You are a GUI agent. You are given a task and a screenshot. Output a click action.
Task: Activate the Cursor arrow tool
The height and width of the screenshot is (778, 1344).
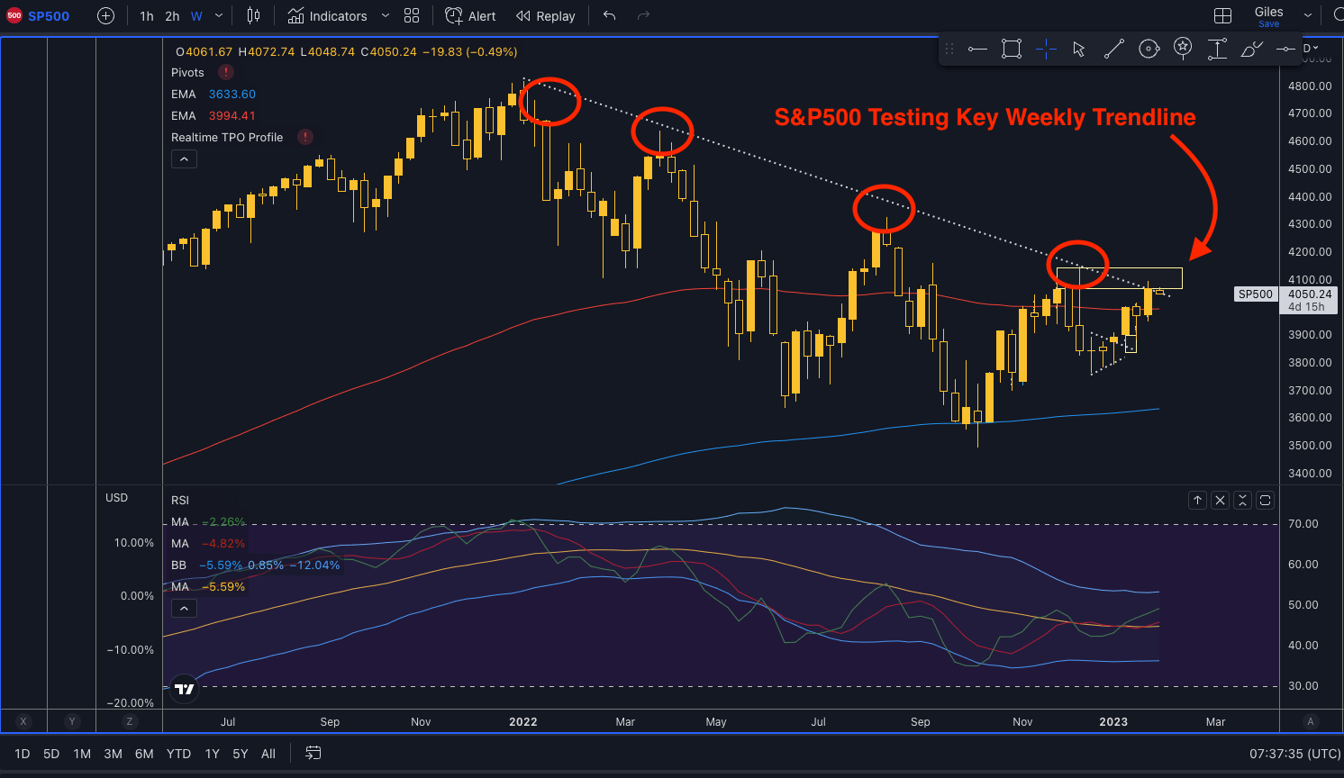click(x=1078, y=49)
